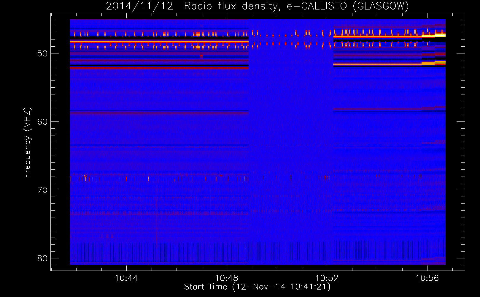The height and width of the screenshot is (297, 480).
Task: Click the '10:56' time tick label
Action: click(427, 278)
